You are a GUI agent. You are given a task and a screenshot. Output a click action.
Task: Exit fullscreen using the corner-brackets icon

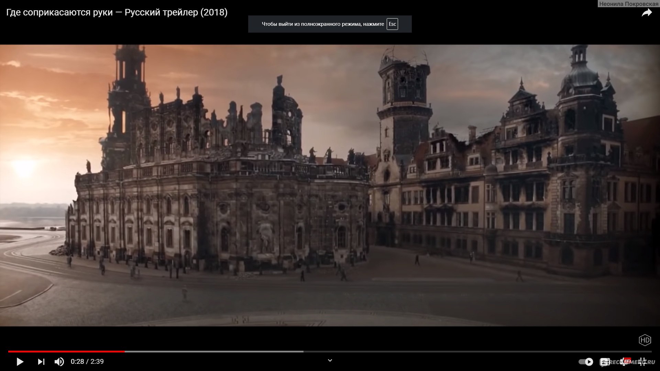(642, 361)
